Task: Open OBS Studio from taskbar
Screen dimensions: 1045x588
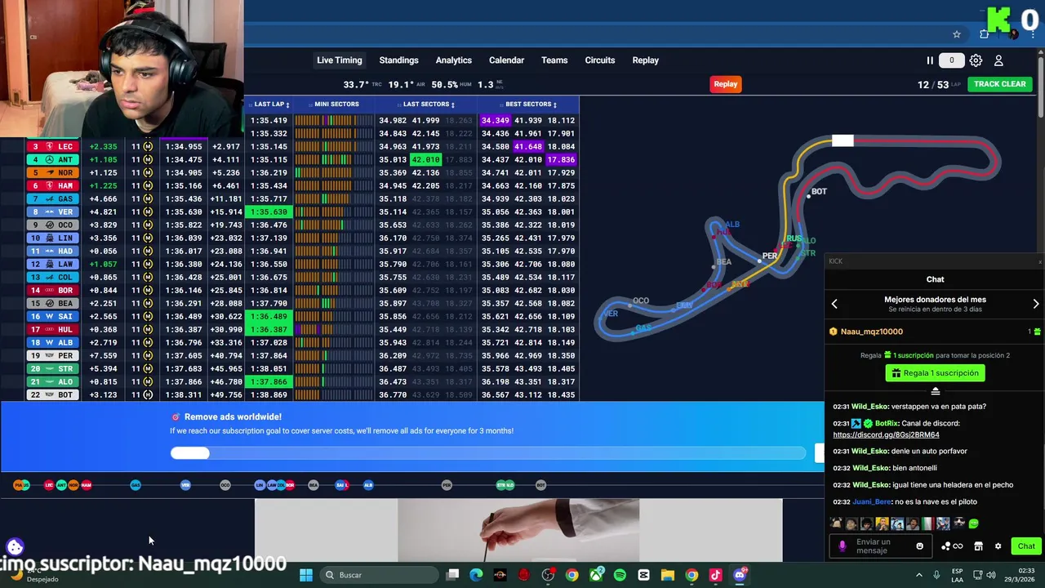Action: (548, 575)
